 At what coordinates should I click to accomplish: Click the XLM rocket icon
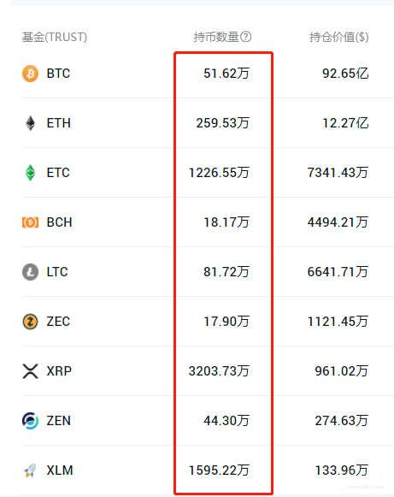[x=31, y=470]
